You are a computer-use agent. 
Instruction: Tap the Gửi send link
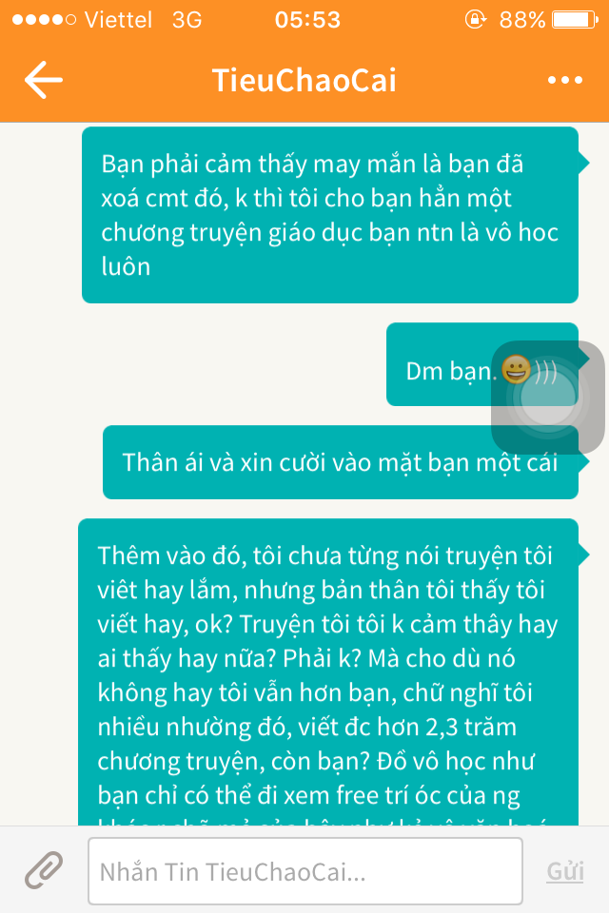564,871
